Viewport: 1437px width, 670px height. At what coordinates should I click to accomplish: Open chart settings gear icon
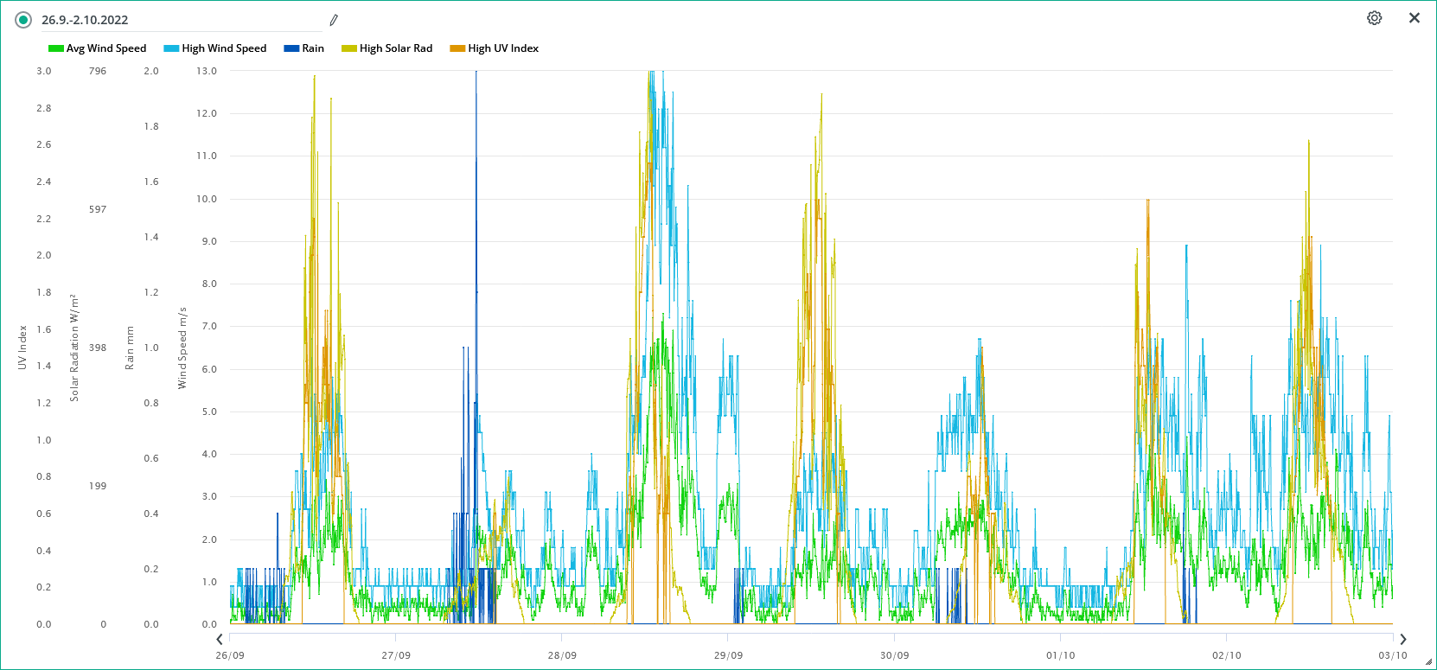tap(1374, 18)
